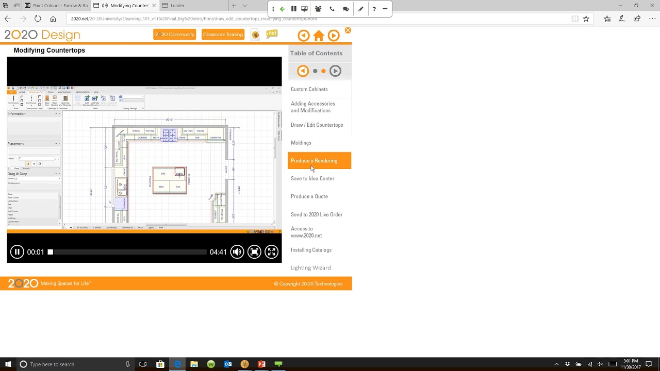The image size is (660, 371).
Task: Open a new browser tab
Action: tap(234, 6)
